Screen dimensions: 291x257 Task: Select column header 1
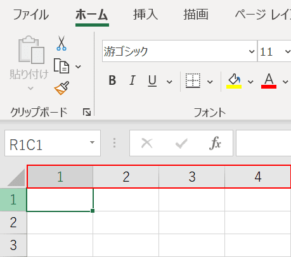tap(60, 177)
